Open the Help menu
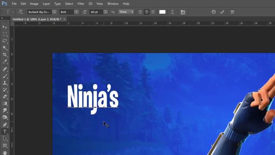 pyautogui.click(x=126, y=3)
